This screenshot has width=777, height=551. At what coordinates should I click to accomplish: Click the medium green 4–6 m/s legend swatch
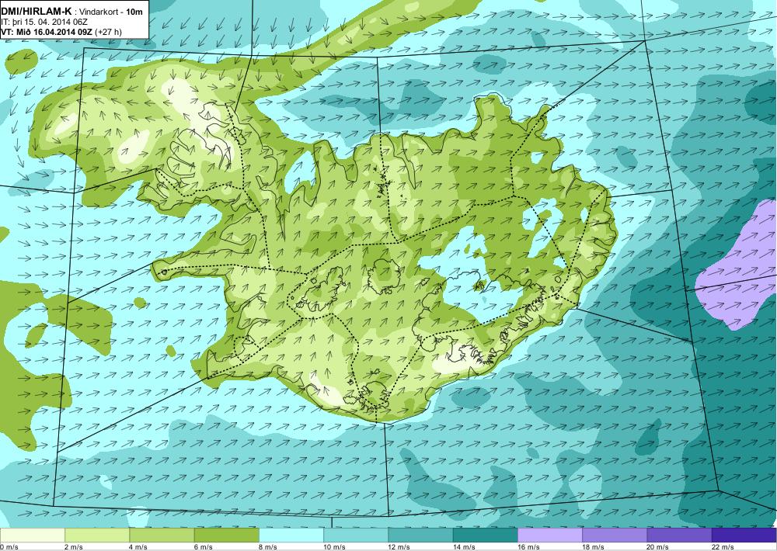tap(162, 535)
